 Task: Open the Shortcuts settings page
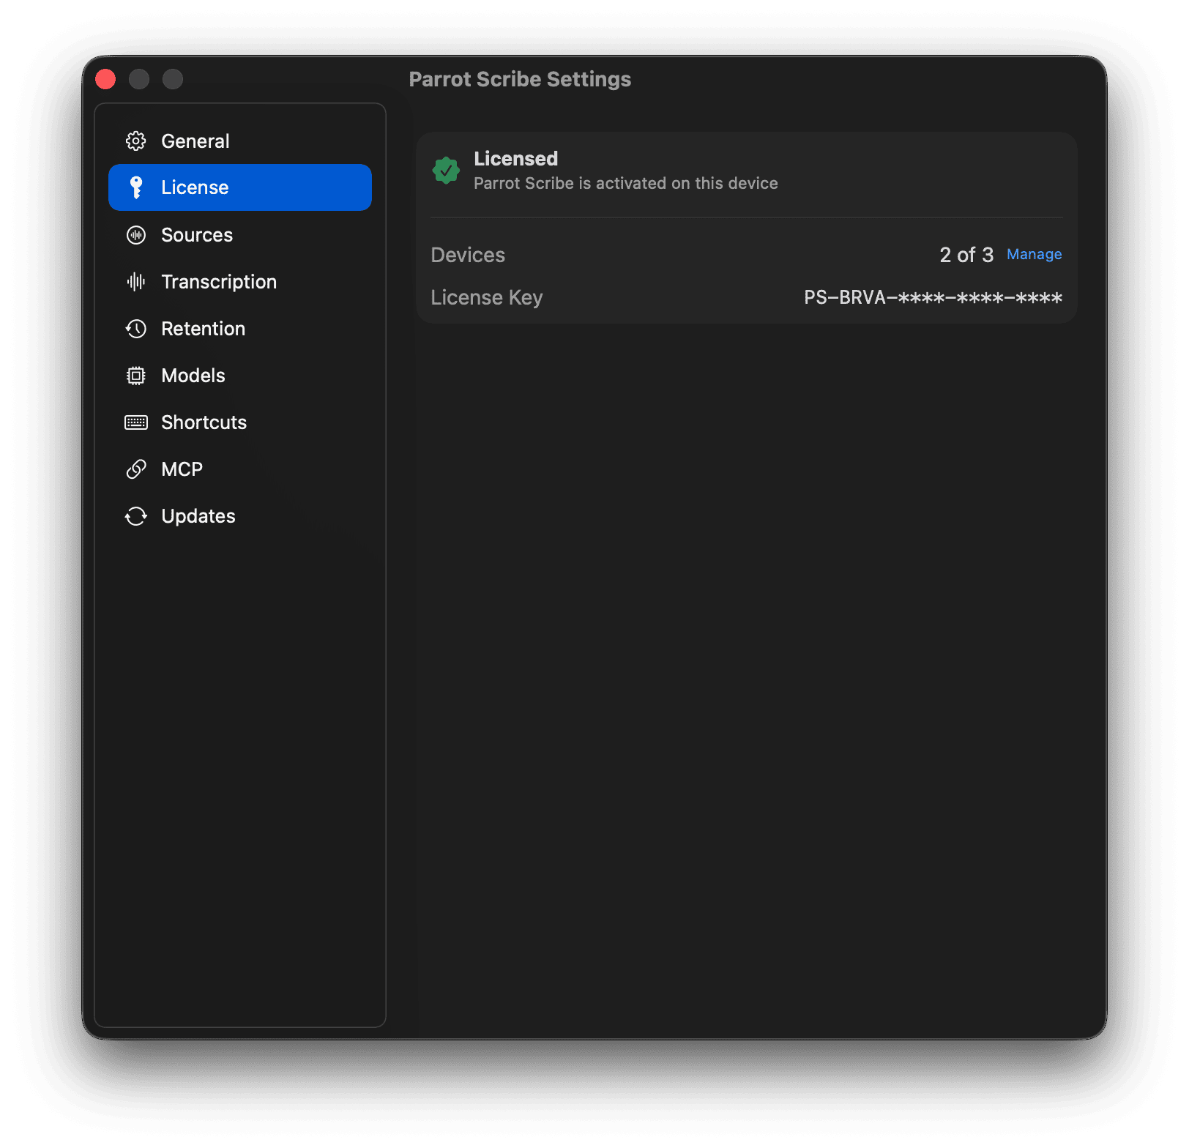(203, 422)
